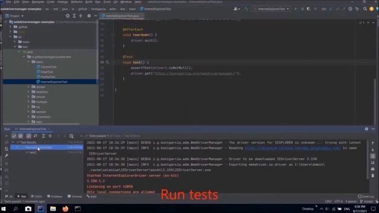379x213 pixels.
Task: Toggle soft-wrap in console side strip
Action: click(x=372, y=156)
